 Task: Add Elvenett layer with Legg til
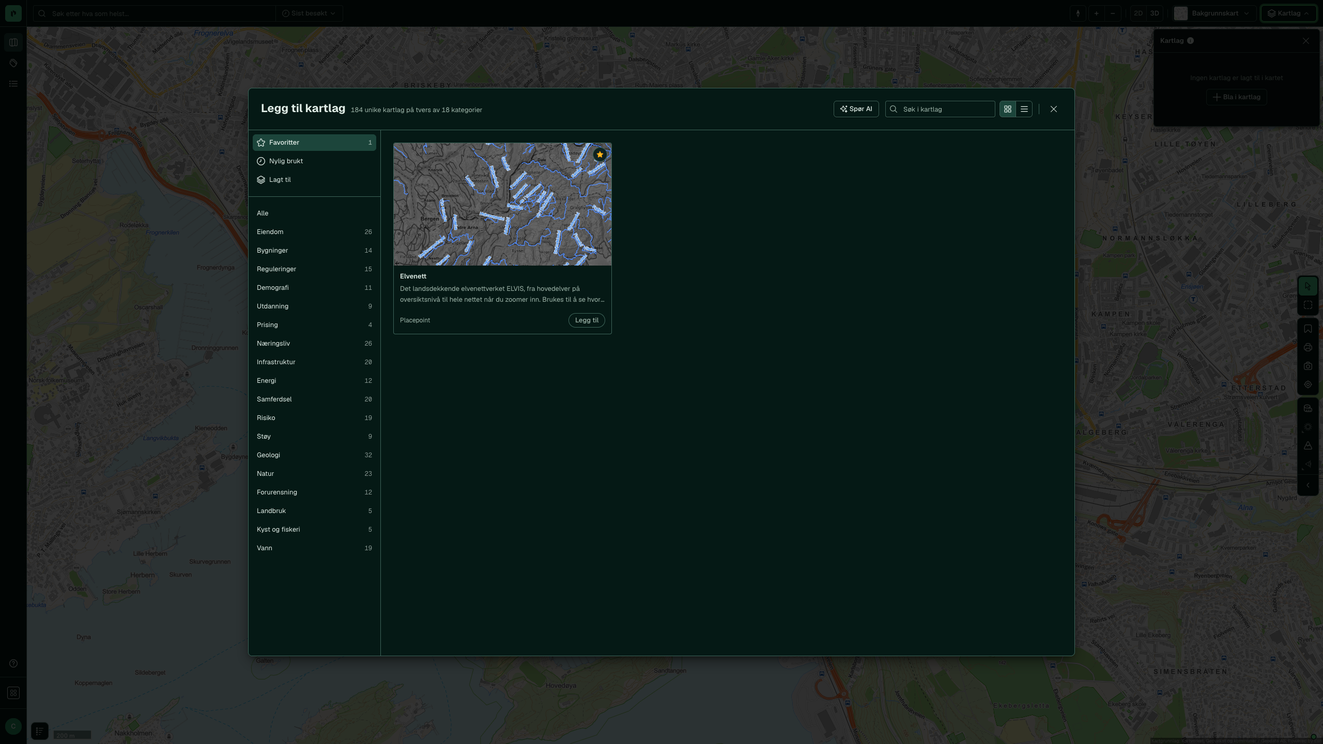[x=587, y=320]
